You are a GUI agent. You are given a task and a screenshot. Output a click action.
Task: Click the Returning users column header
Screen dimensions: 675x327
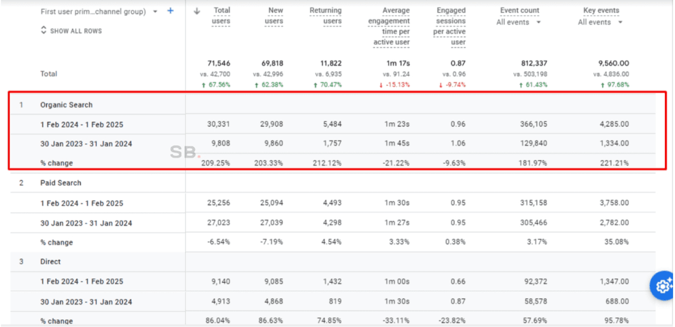coord(326,16)
